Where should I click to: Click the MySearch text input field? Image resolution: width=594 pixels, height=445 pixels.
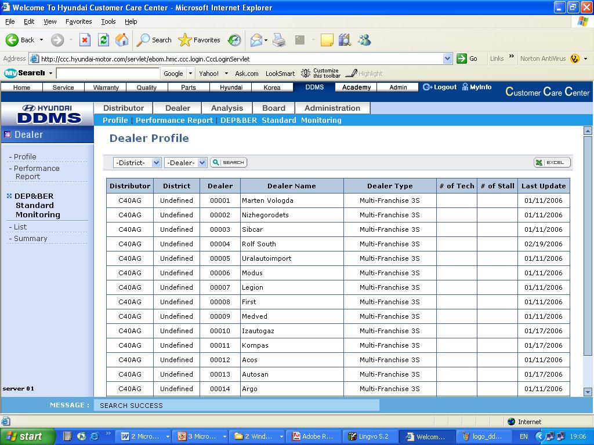coord(107,73)
